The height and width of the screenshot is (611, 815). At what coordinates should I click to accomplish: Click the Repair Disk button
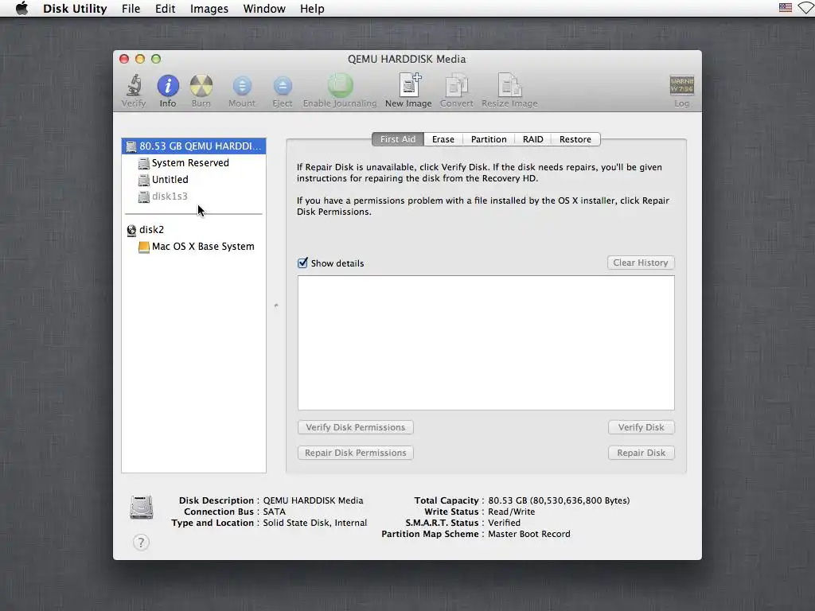click(x=641, y=453)
